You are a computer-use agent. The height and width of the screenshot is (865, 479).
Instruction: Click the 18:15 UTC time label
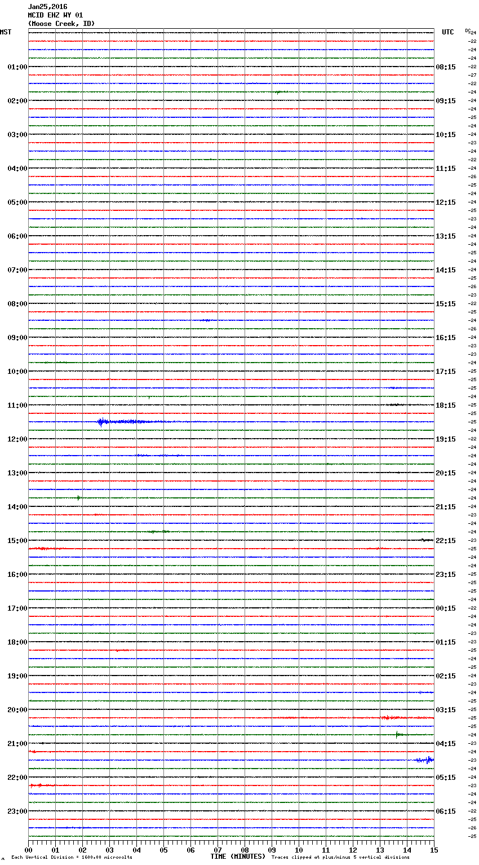click(446, 405)
